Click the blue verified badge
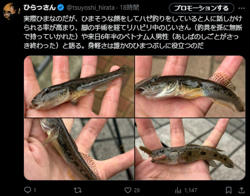The width and height of the screenshot is (250, 196). click(x=61, y=8)
